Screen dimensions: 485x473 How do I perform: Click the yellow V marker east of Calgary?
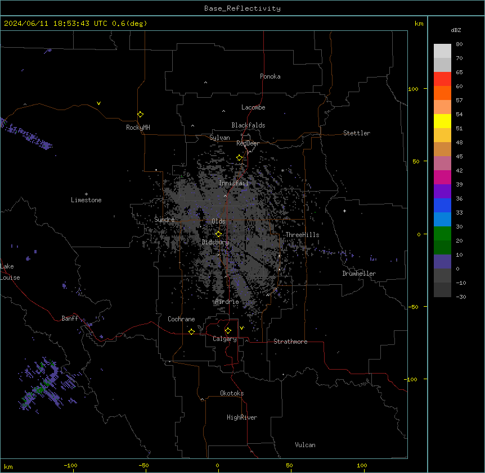click(x=241, y=328)
